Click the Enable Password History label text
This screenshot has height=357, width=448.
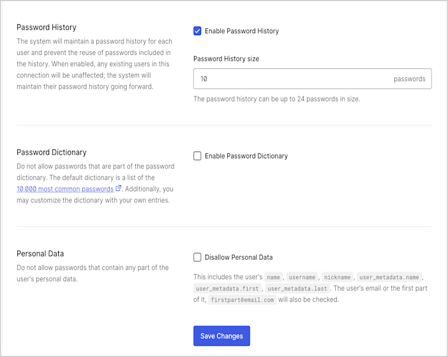tap(242, 31)
